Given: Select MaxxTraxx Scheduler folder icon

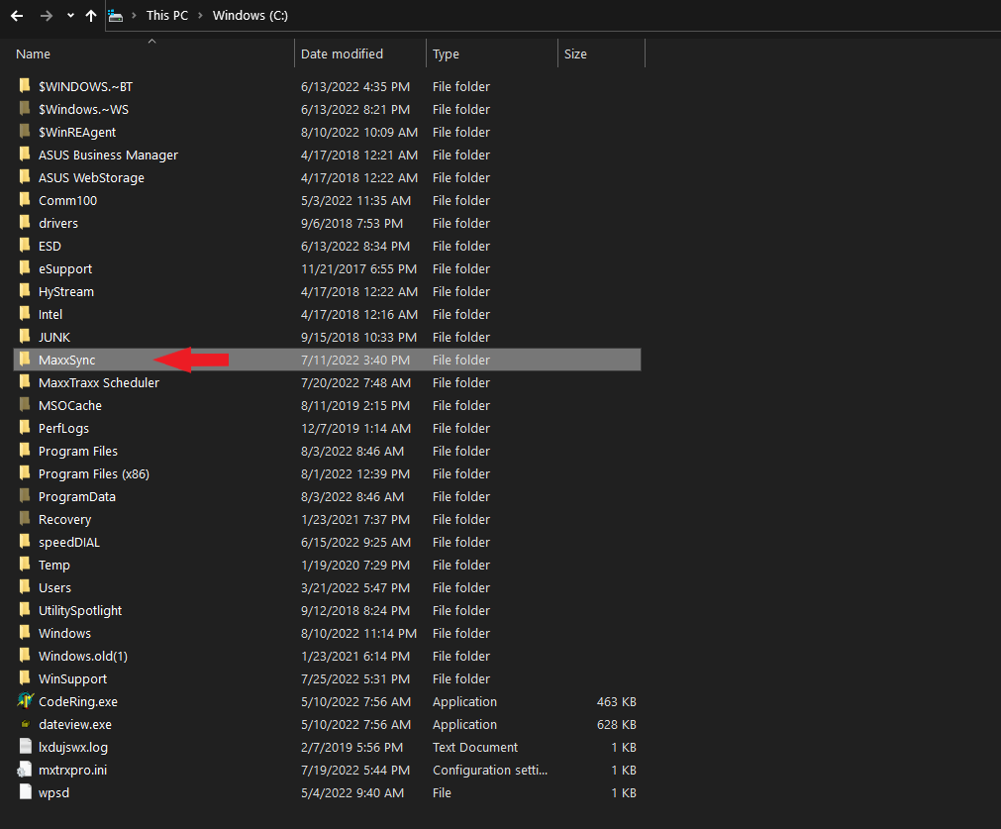Looking at the screenshot, I should coord(25,382).
